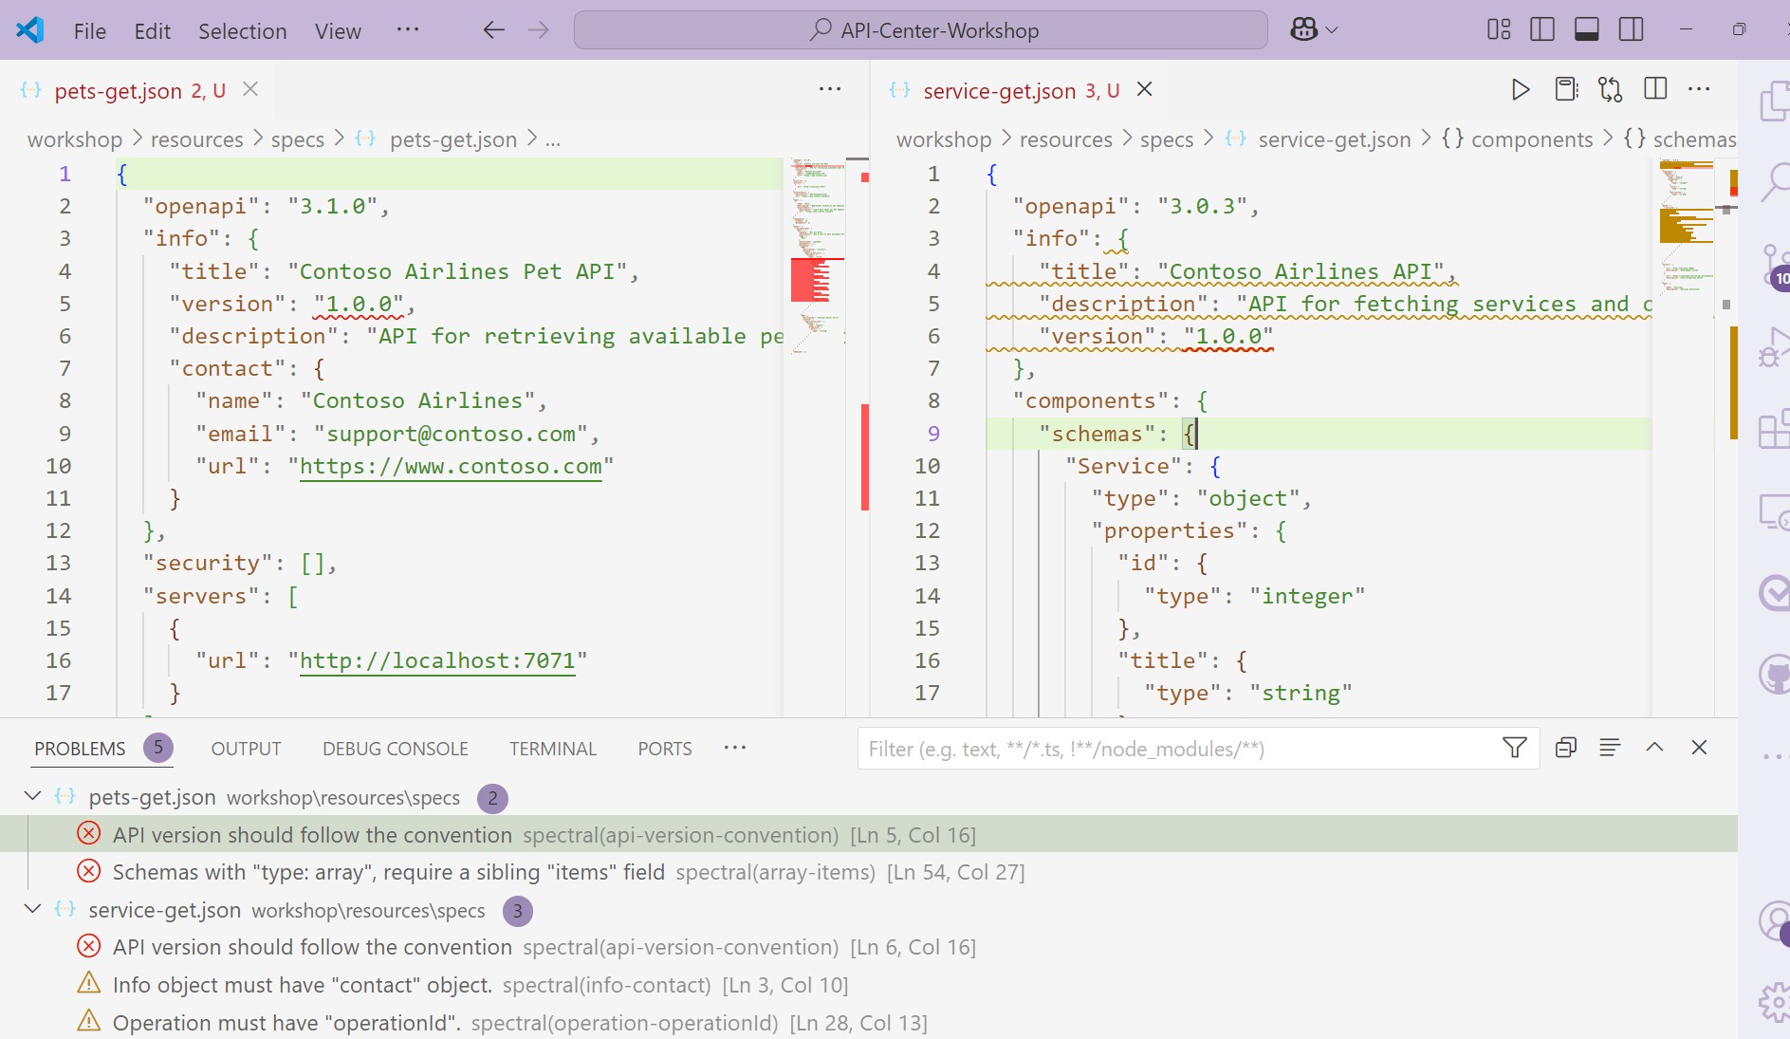This screenshot has height=1039, width=1790.
Task: Split the right editor
Action: coord(1655,89)
